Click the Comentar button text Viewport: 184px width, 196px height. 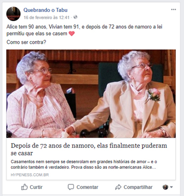click(x=87, y=187)
